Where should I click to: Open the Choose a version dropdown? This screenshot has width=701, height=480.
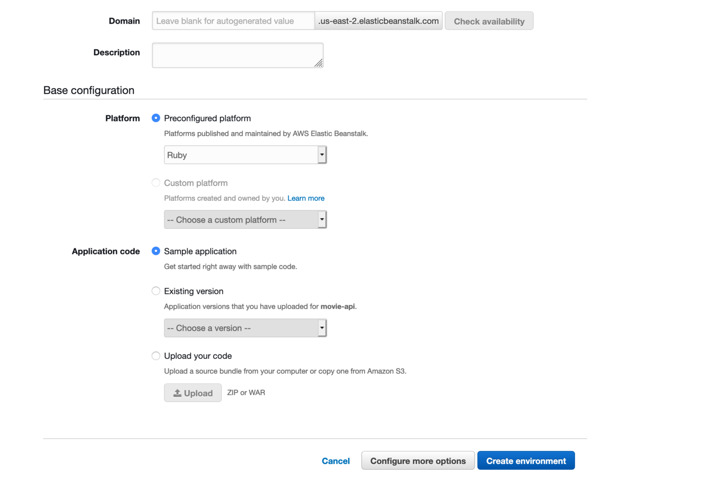241,328
